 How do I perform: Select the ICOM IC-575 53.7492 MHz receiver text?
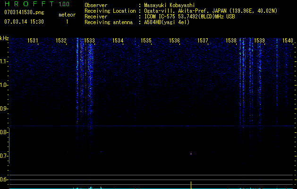coord(189,17)
